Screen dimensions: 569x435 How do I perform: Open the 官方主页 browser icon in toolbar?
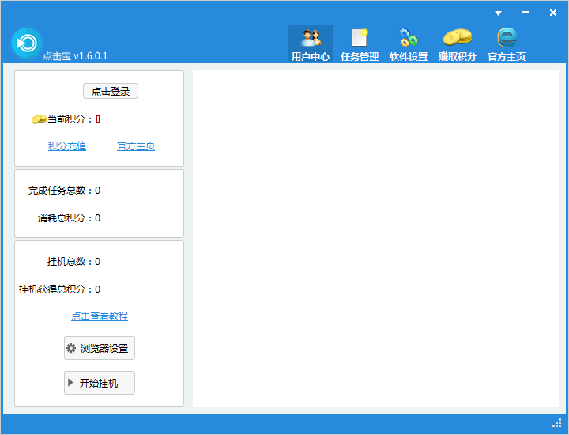click(x=507, y=38)
